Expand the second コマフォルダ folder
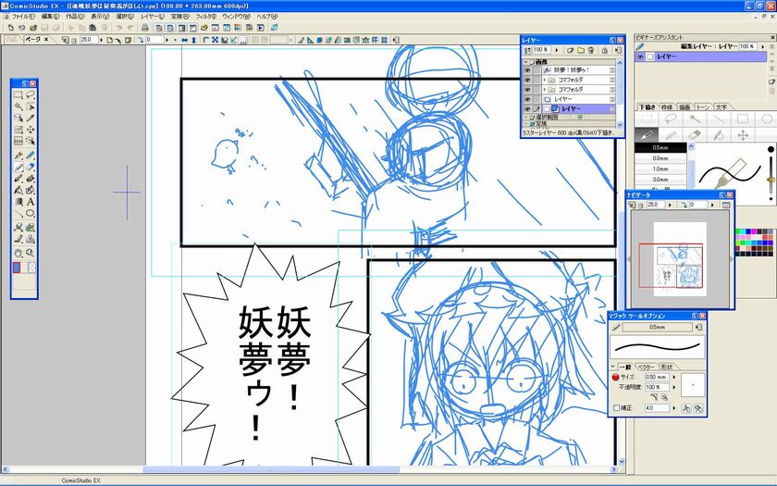777x486 pixels. tap(544, 90)
